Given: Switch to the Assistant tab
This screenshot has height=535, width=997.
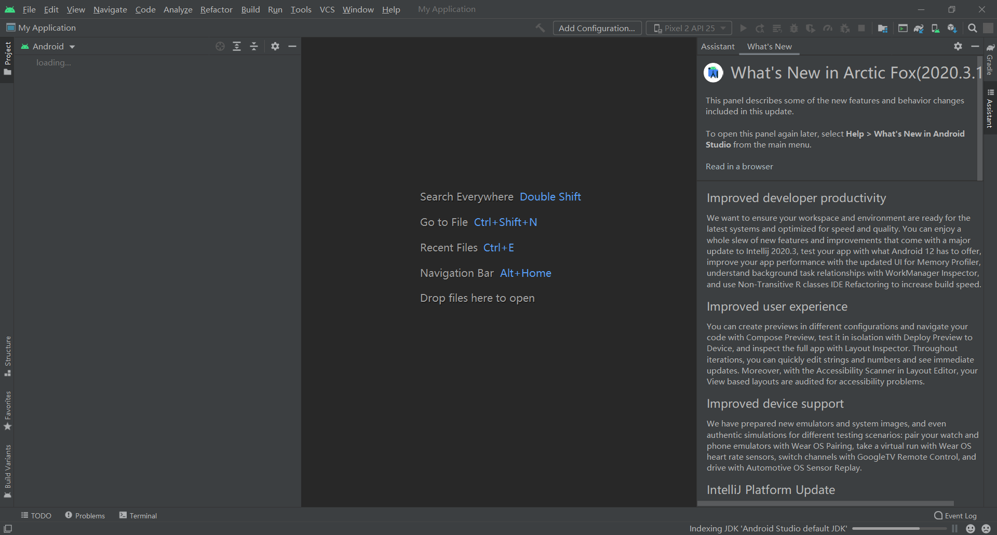Looking at the screenshot, I should 718,46.
